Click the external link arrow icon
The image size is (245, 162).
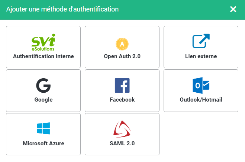201,41
